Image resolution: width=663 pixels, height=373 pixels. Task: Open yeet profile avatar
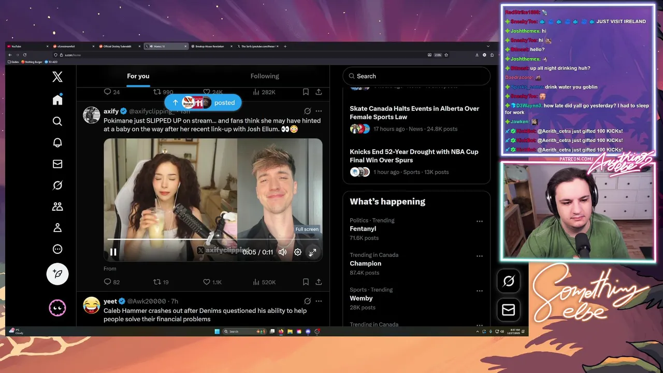click(92, 306)
